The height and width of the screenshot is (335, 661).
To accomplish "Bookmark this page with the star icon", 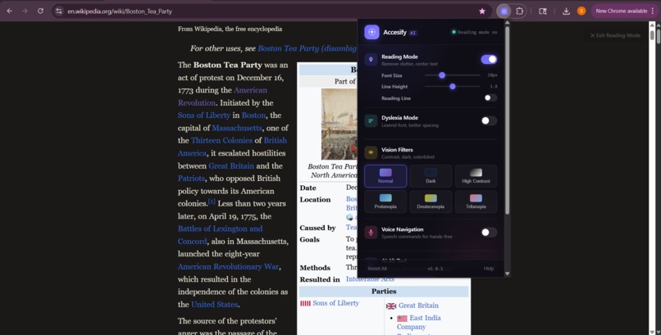I will (482, 11).
